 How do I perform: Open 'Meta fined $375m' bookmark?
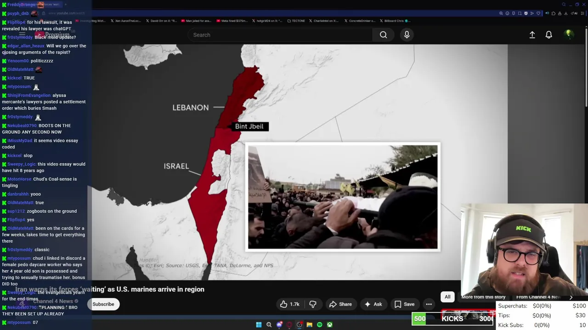232,21
